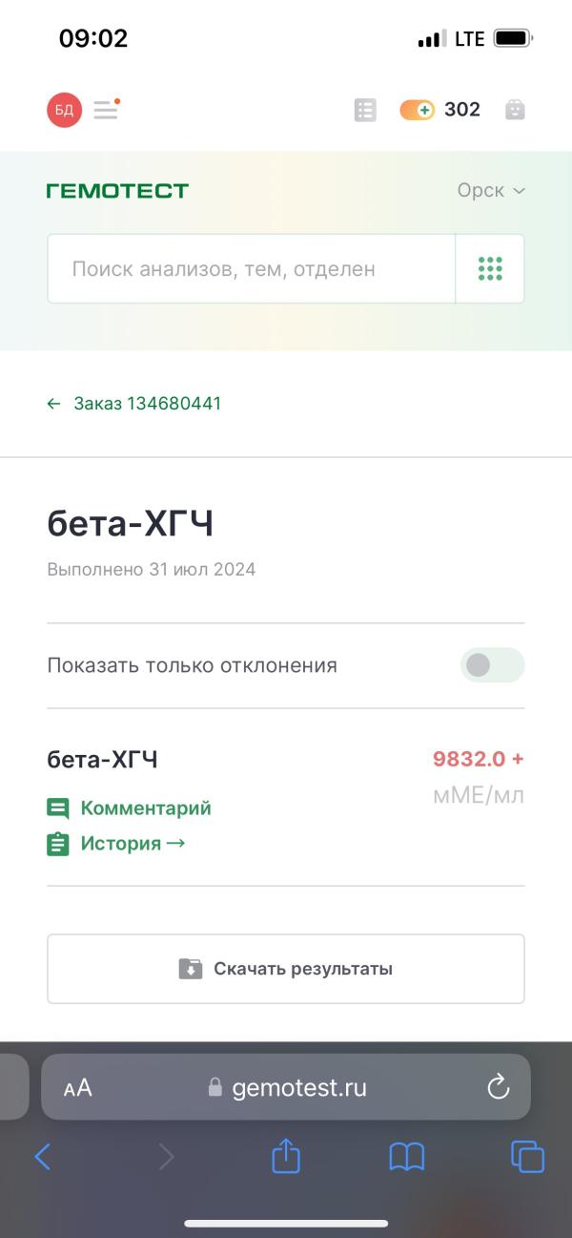The height and width of the screenshot is (1238, 572).
Task: Click the Гемотест logo
Action: pos(117,191)
